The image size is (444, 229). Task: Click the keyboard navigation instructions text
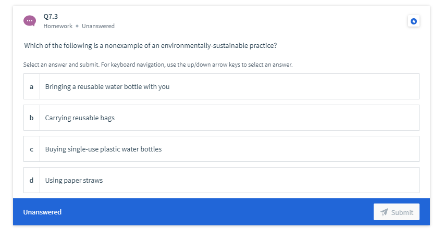point(158,65)
